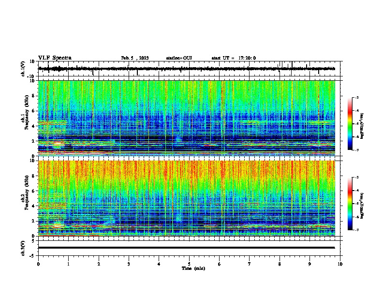Click the '-3' label on ch.1 color bar

tap(357, 97)
